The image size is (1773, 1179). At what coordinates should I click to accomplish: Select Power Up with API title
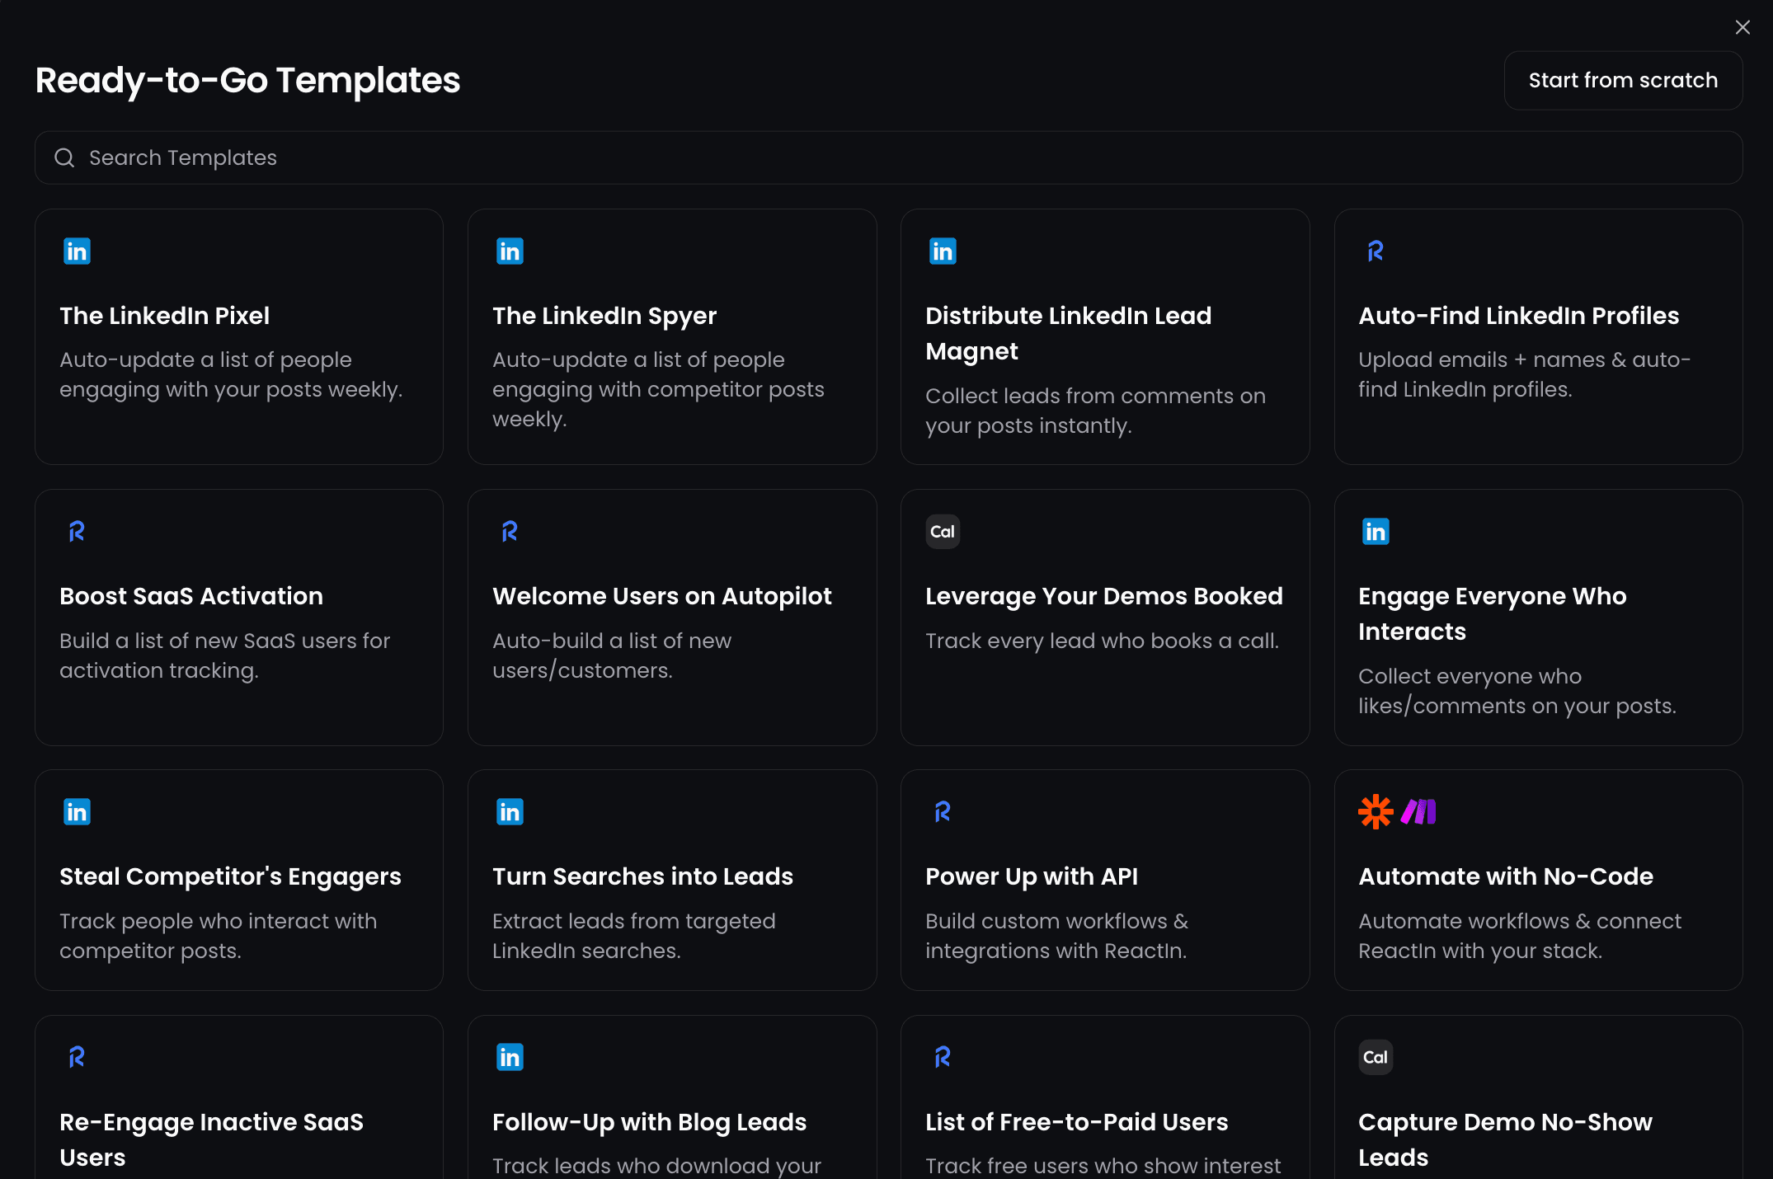pyautogui.click(x=1032, y=876)
